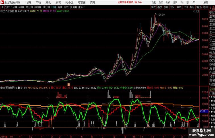Click the 特力A (日线) chart title
Viewport: 215px width, 138px height.
[7, 11]
